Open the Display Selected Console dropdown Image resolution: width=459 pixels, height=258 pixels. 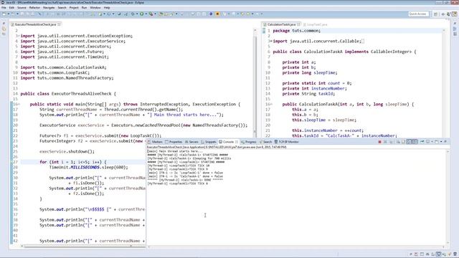[x=432, y=142]
